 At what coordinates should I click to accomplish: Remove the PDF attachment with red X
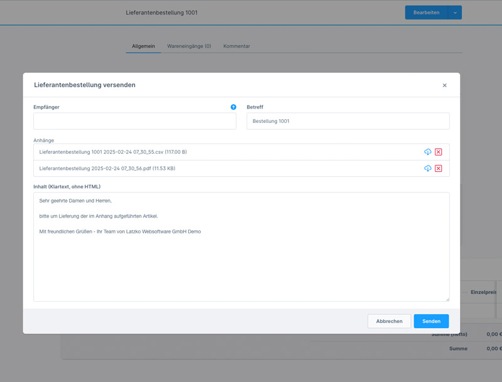438,168
